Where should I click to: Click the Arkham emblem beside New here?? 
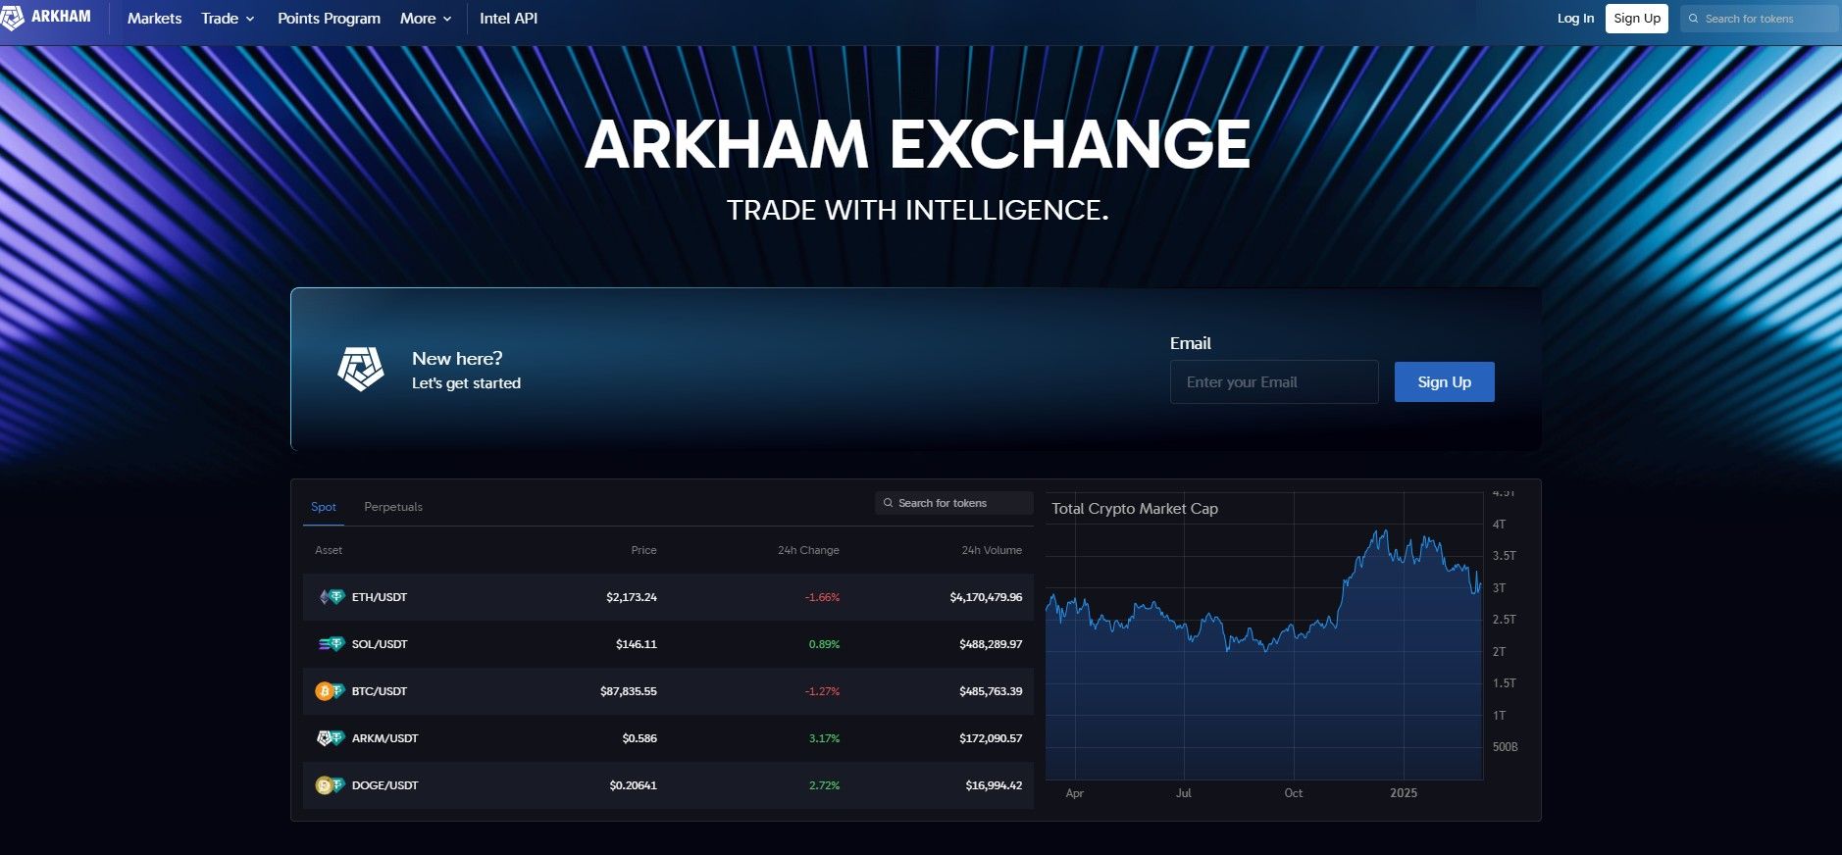(x=361, y=369)
